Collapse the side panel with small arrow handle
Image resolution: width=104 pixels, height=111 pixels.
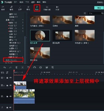(26, 38)
